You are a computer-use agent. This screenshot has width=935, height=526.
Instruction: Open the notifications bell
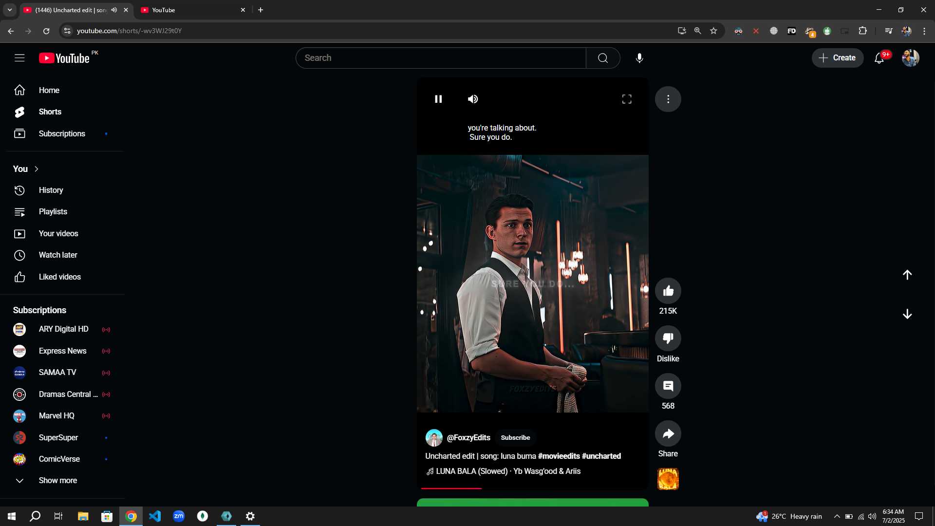click(x=879, y=58)
